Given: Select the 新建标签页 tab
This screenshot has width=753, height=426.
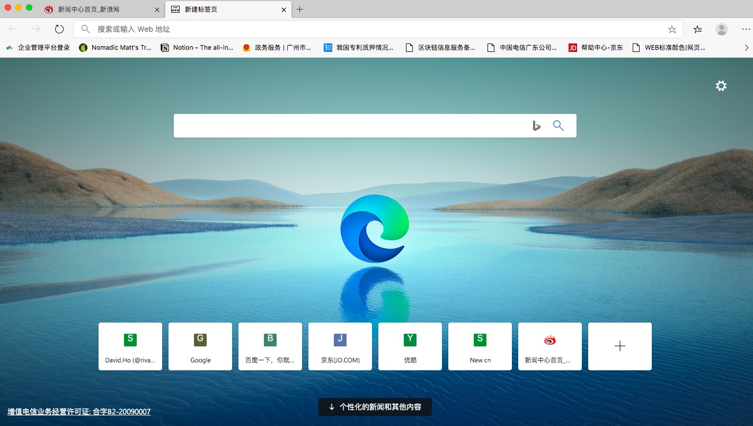Looking at the screenshot, I should (x=228, y=10).
